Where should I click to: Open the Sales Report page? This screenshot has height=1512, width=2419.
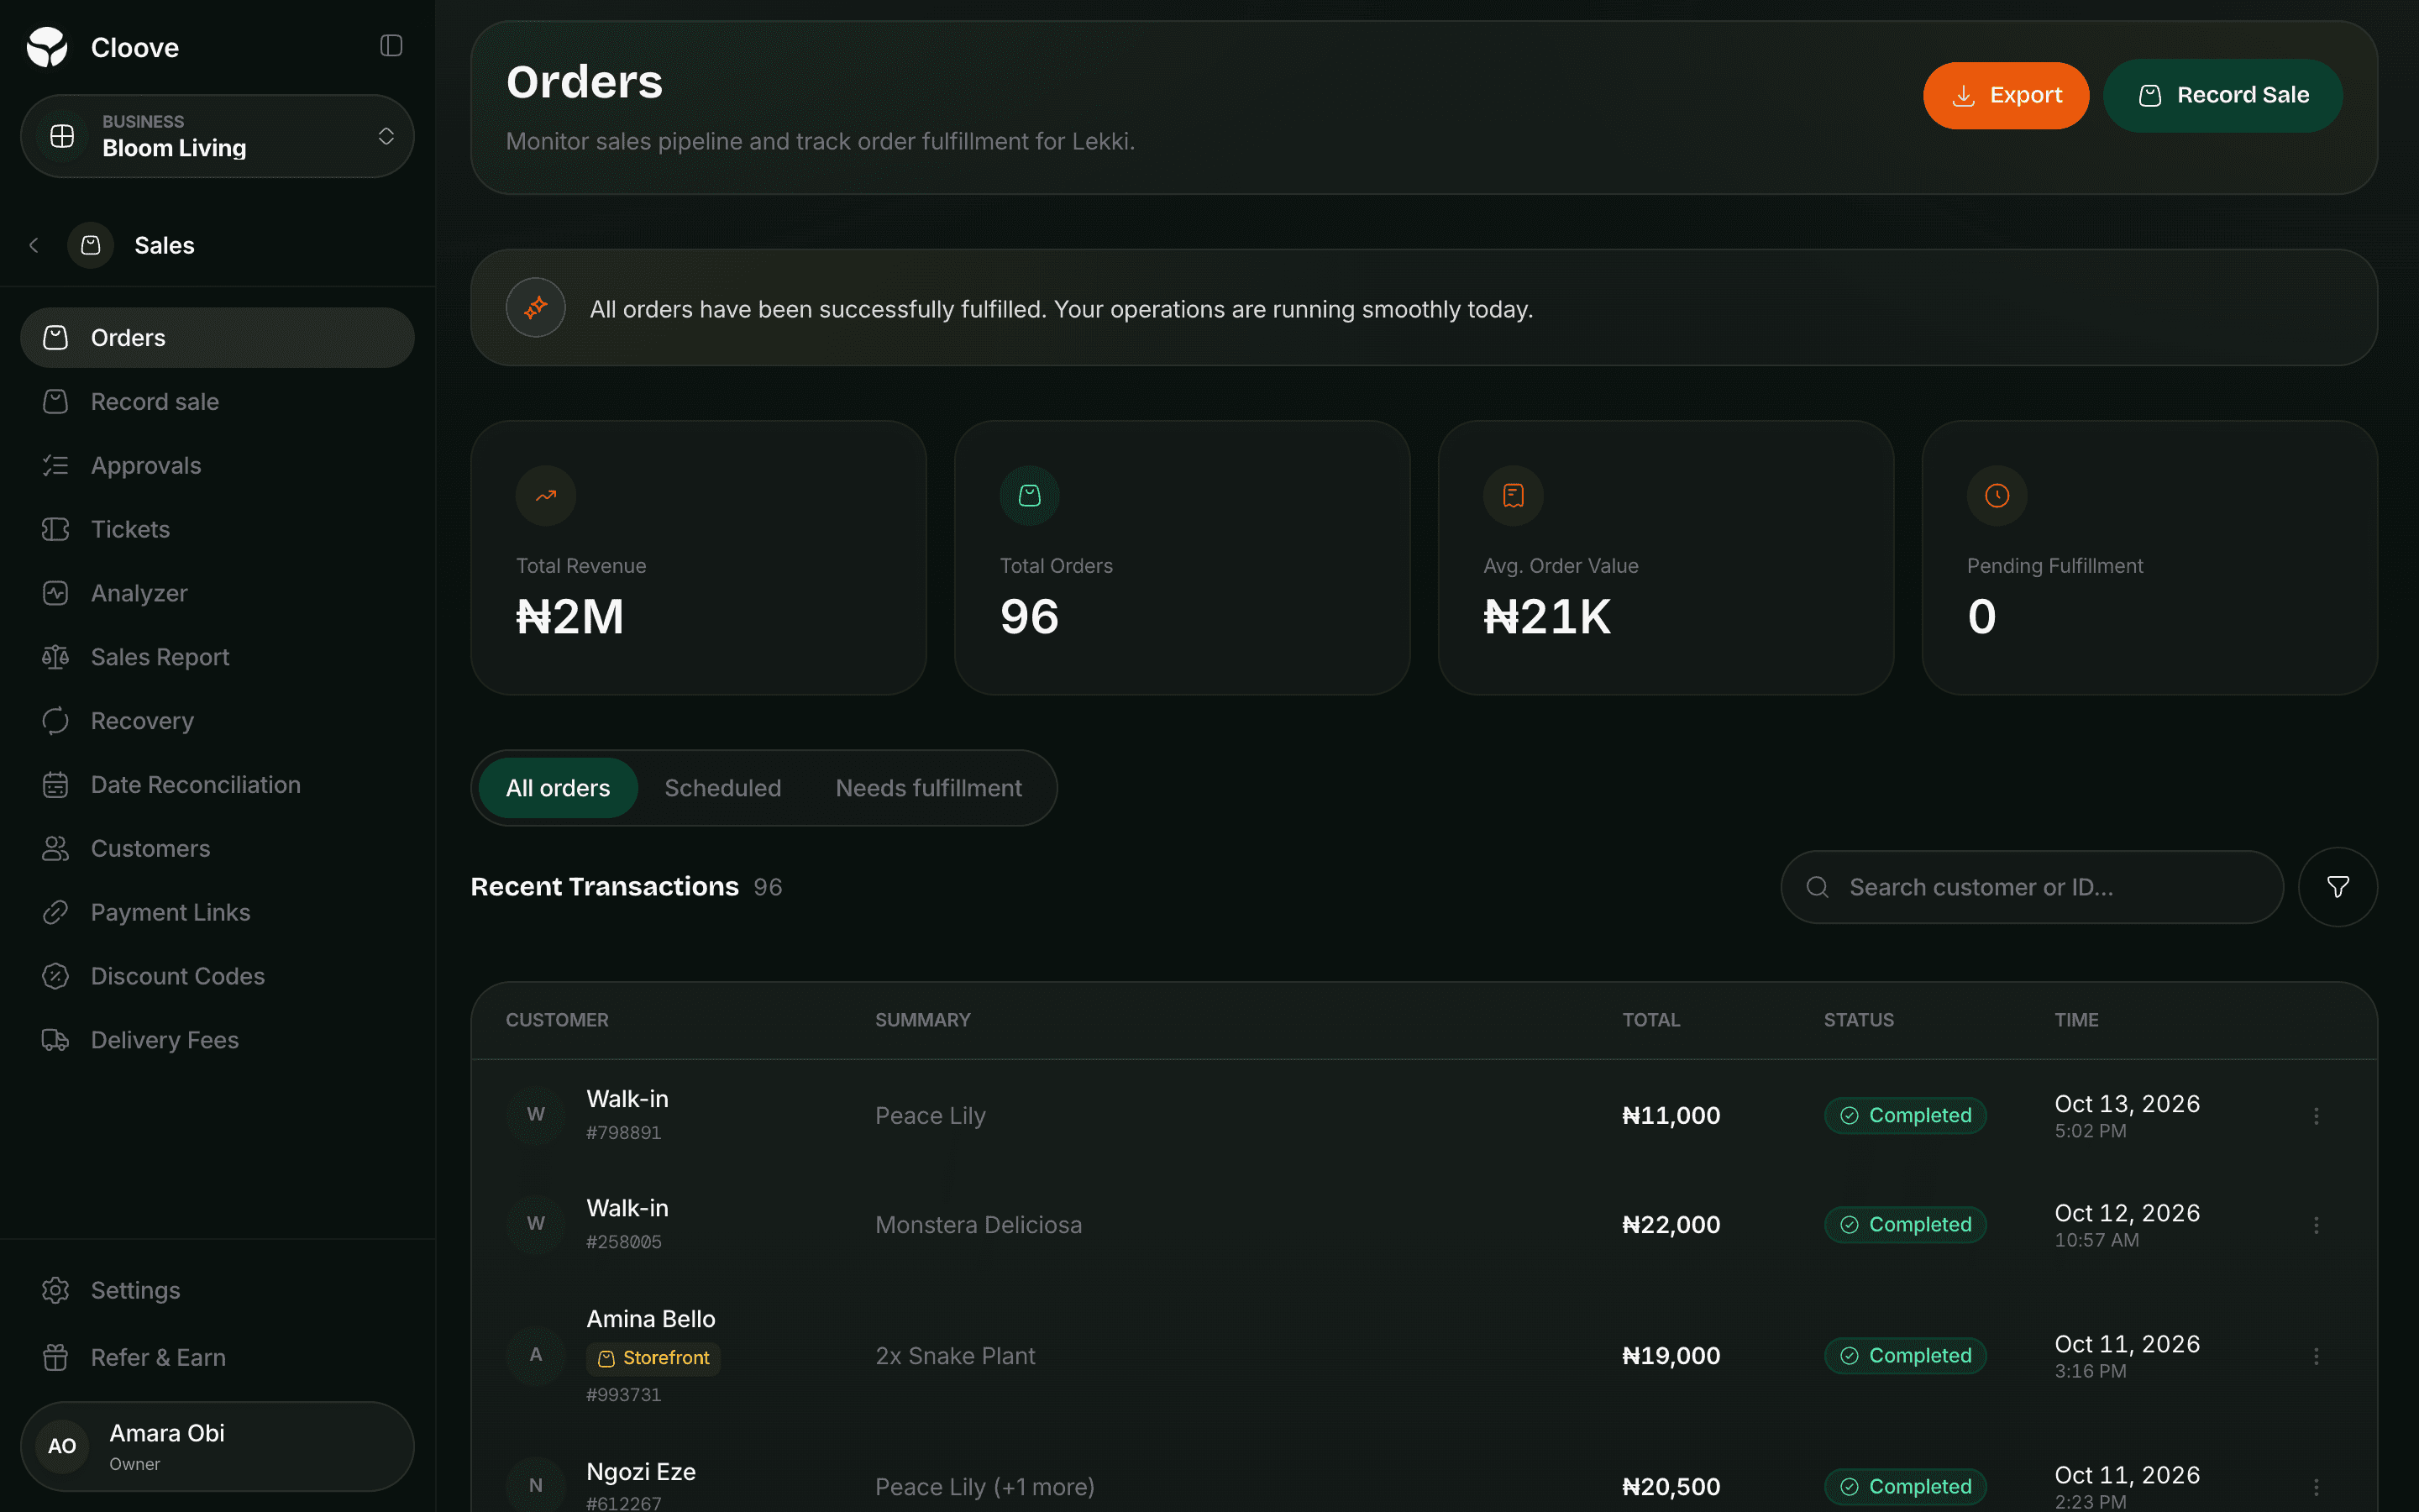pos(217,657)
